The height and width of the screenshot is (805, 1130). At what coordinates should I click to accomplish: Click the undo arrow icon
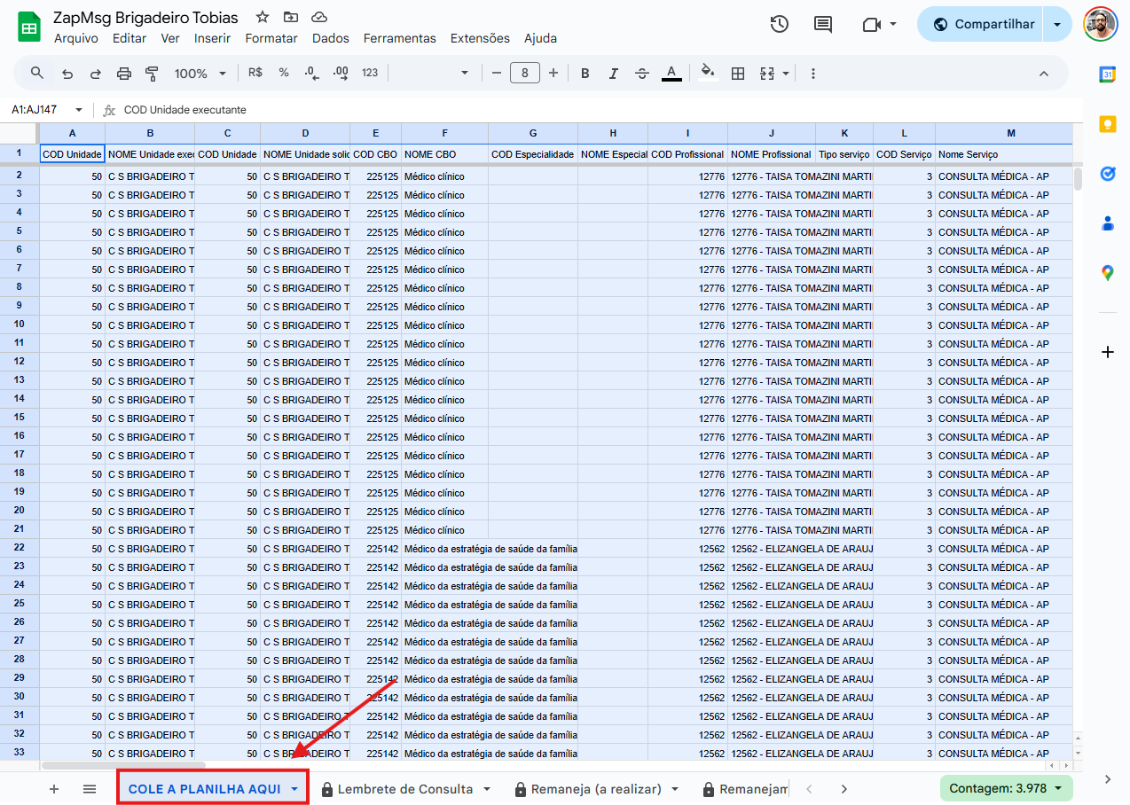tap(67, 74)
